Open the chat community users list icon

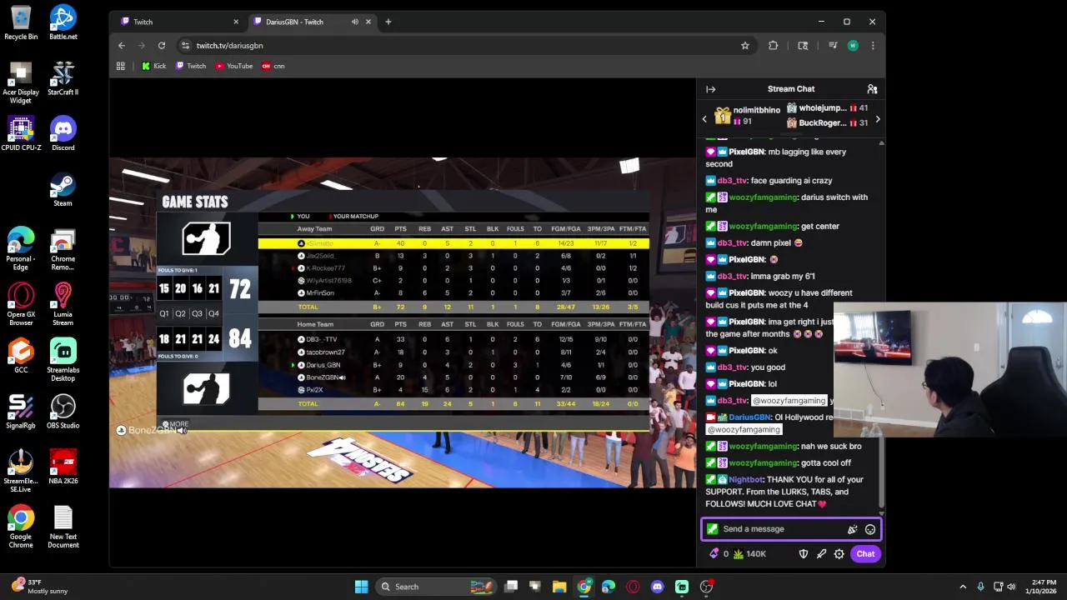click(872, 89)
